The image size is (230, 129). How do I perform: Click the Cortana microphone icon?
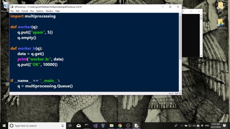tap(63, 126)
